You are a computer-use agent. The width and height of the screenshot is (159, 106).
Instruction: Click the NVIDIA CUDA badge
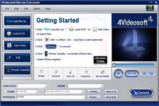[x=101, y=60]
